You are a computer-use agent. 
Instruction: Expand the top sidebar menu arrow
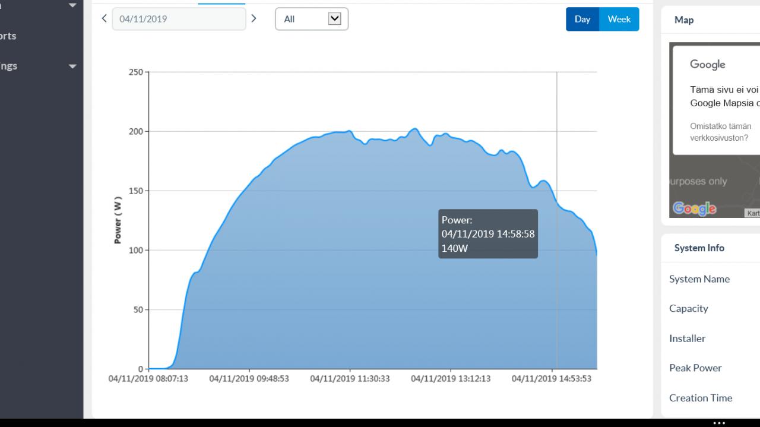(x=72, y=5)
